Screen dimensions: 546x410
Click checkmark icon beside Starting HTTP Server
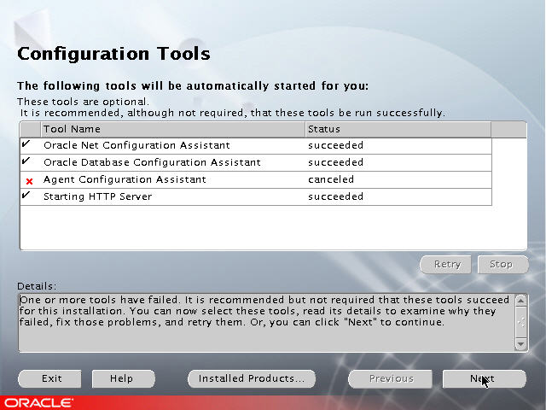pos(26,195)
